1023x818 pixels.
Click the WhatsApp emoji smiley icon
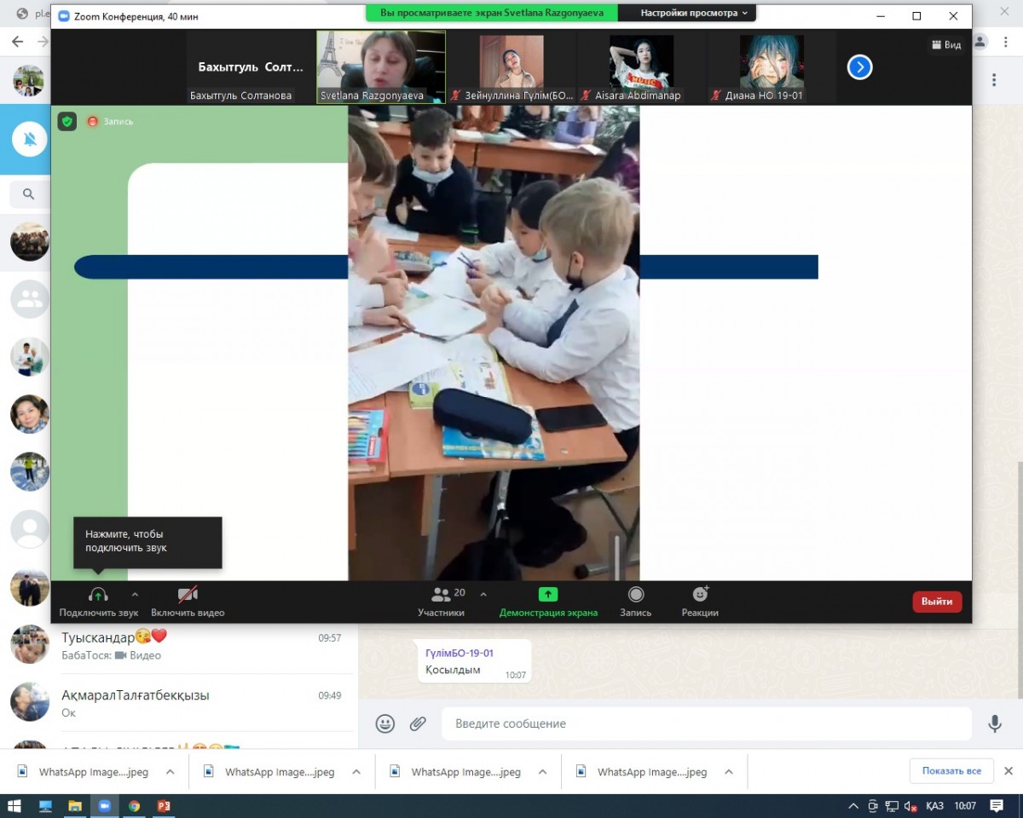click(385, 723)
